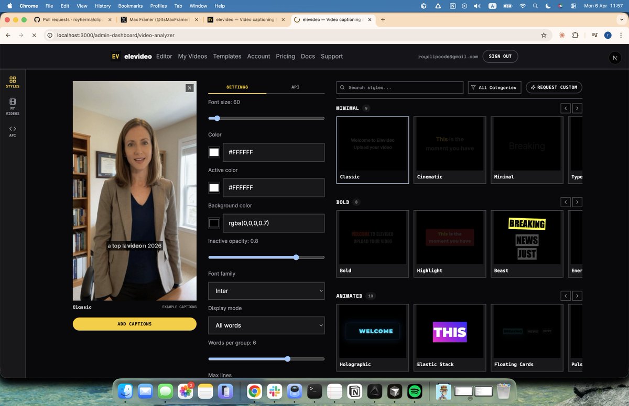Open Mail from the Dock
The image size is (629, 406).
coord(145,391)
